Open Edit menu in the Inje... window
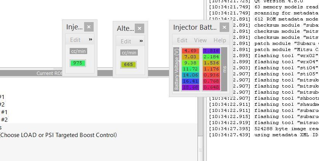The width and height of the screenshot is (319, 161). 75,40
